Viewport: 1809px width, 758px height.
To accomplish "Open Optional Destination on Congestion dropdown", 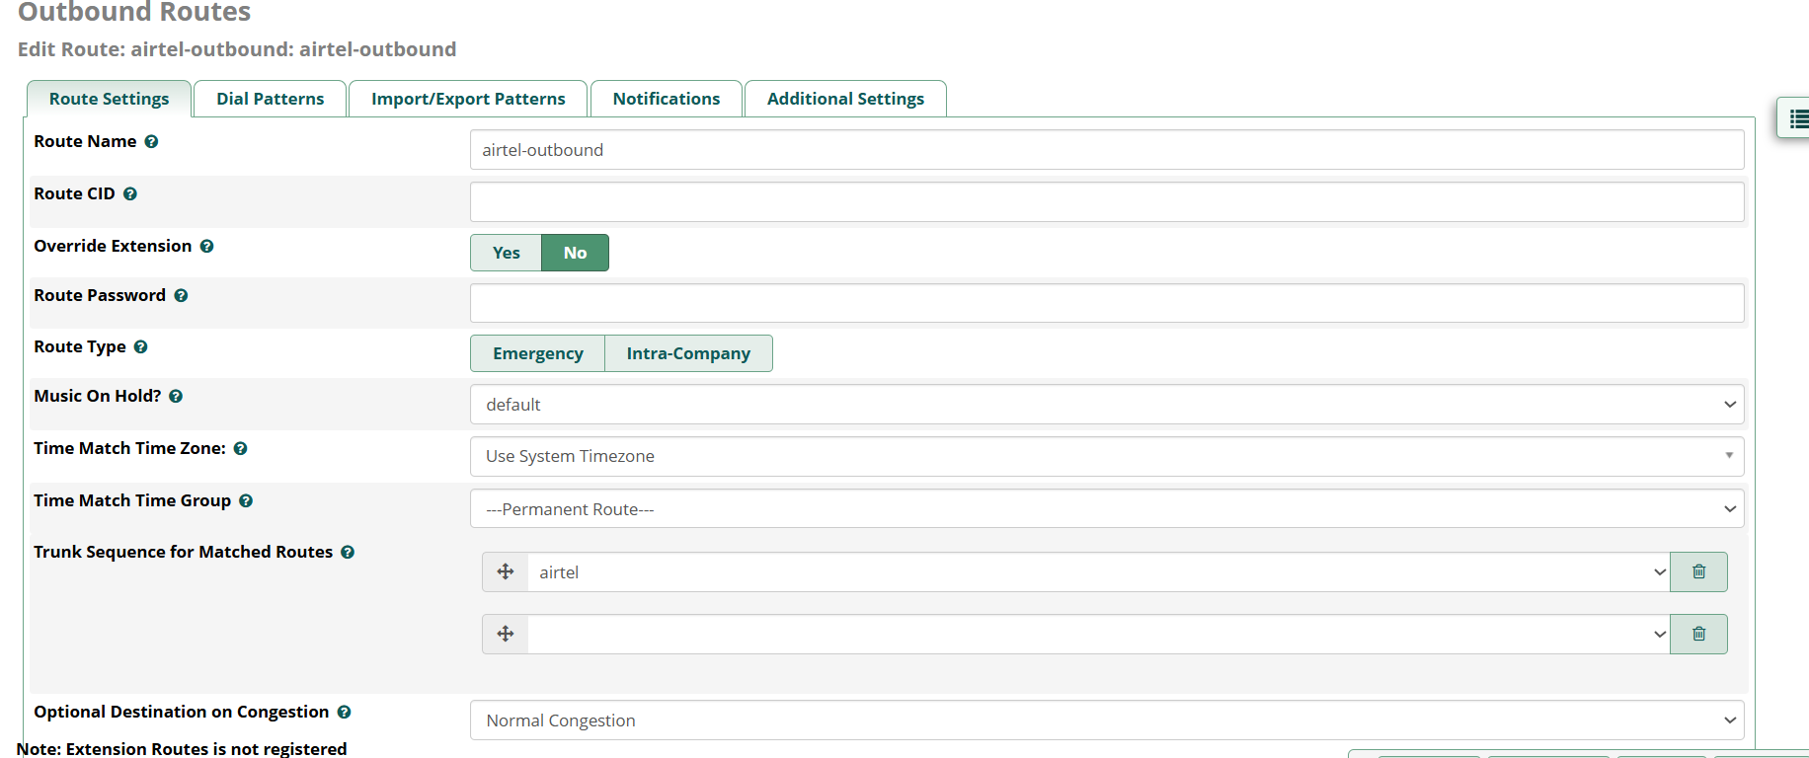I will coord(1107,720).
